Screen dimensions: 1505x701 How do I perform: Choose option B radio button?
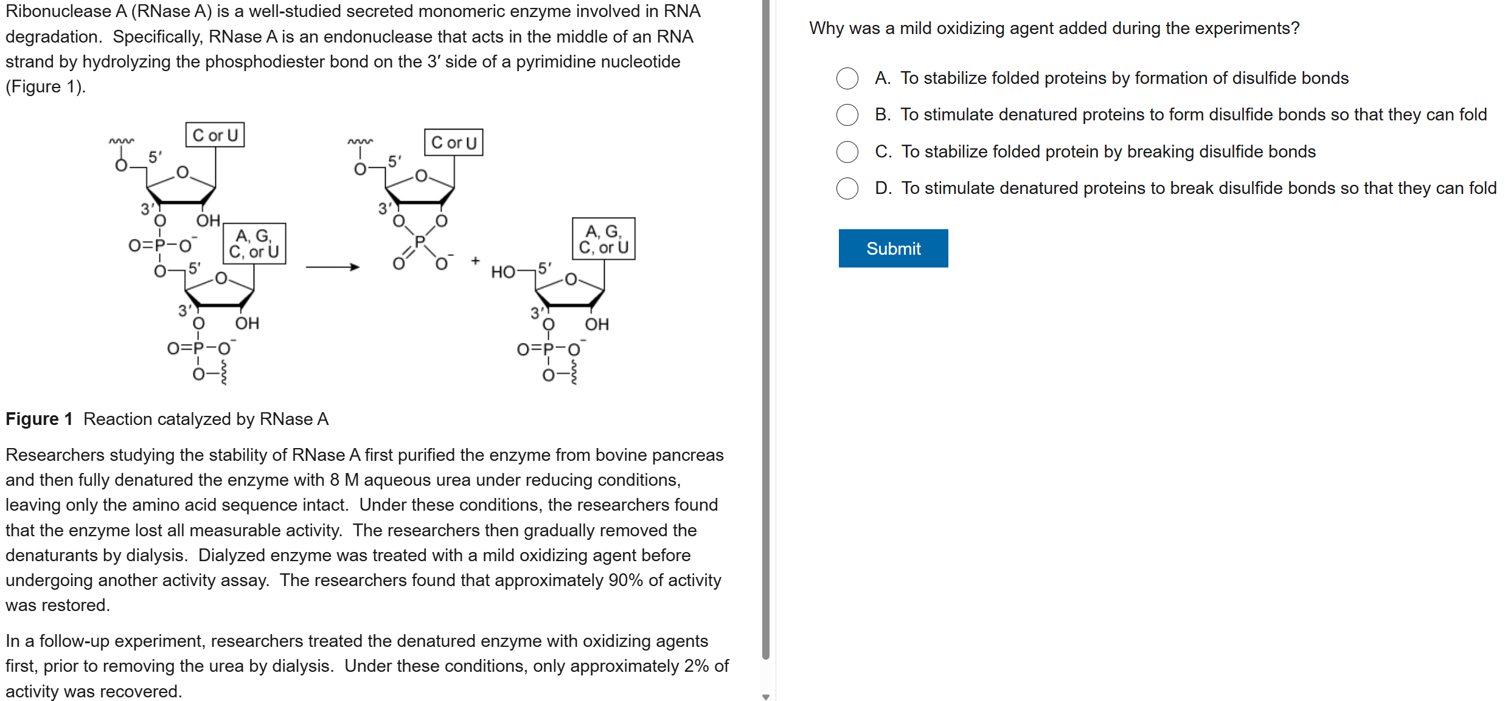pos(847,115)
